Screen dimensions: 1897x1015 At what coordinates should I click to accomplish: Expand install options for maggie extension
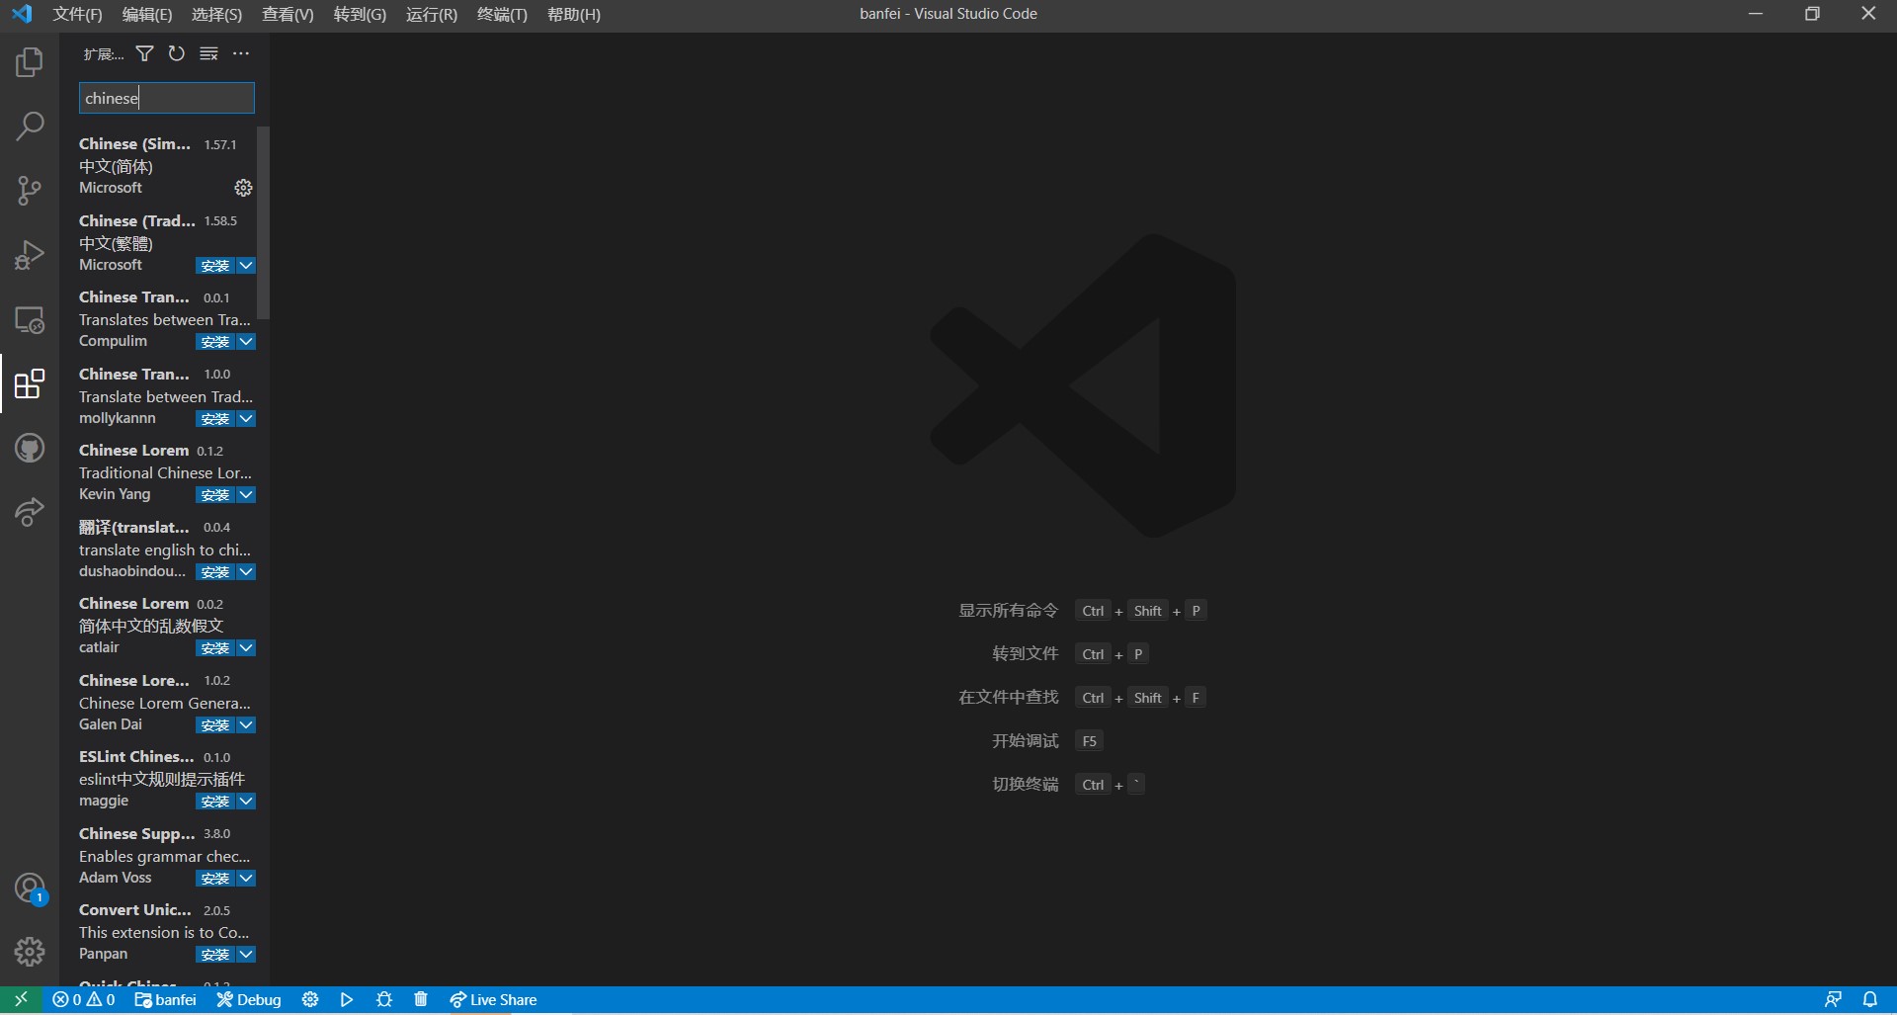[x=246, y=802]
